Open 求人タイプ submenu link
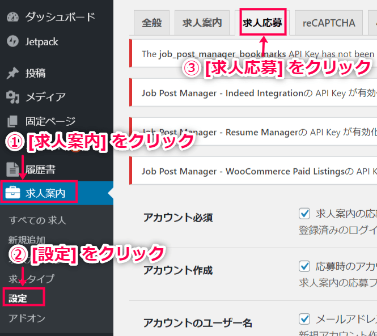Image resolution: width=377 pixels, height=336 pixels. 31,279
